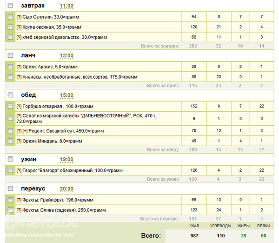The width and height of the screenshot is (279, 243).
Task: Open [?] help for Орехи: Арахис
Action: pos(19,67)
